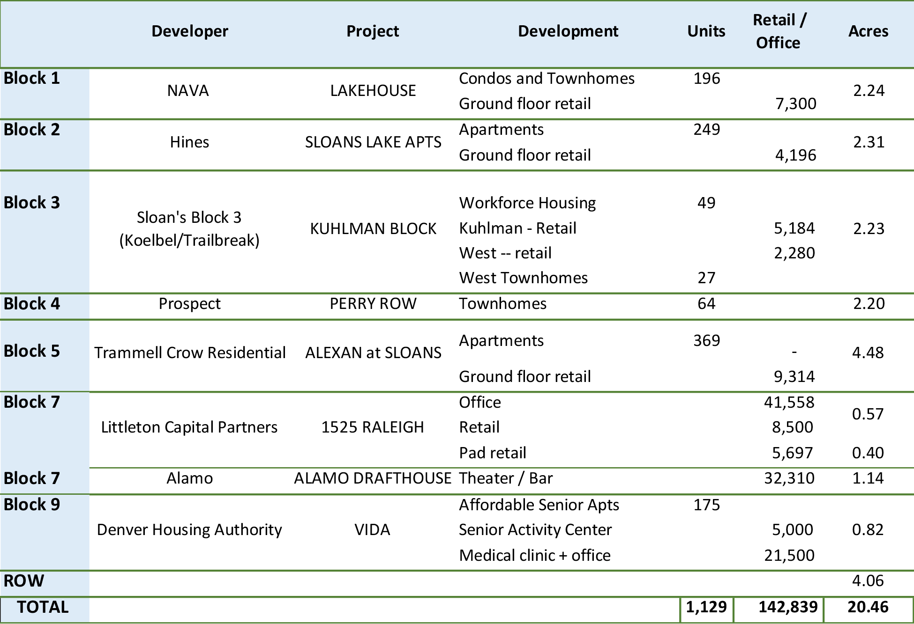Select retail value 4,196
This screenshot has height=624, width=914.
(x=796, y=155)
